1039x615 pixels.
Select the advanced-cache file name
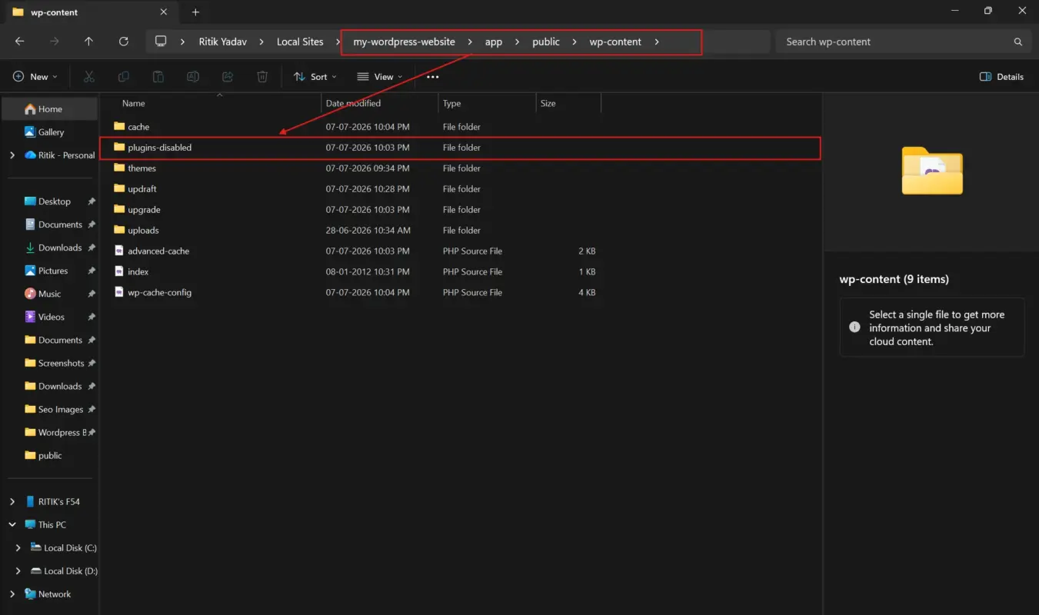tap(158, 251)
